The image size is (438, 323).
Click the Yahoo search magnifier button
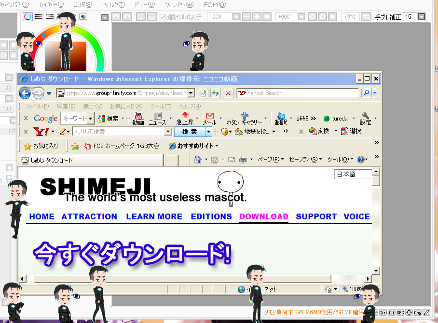(x=366, y=93)
